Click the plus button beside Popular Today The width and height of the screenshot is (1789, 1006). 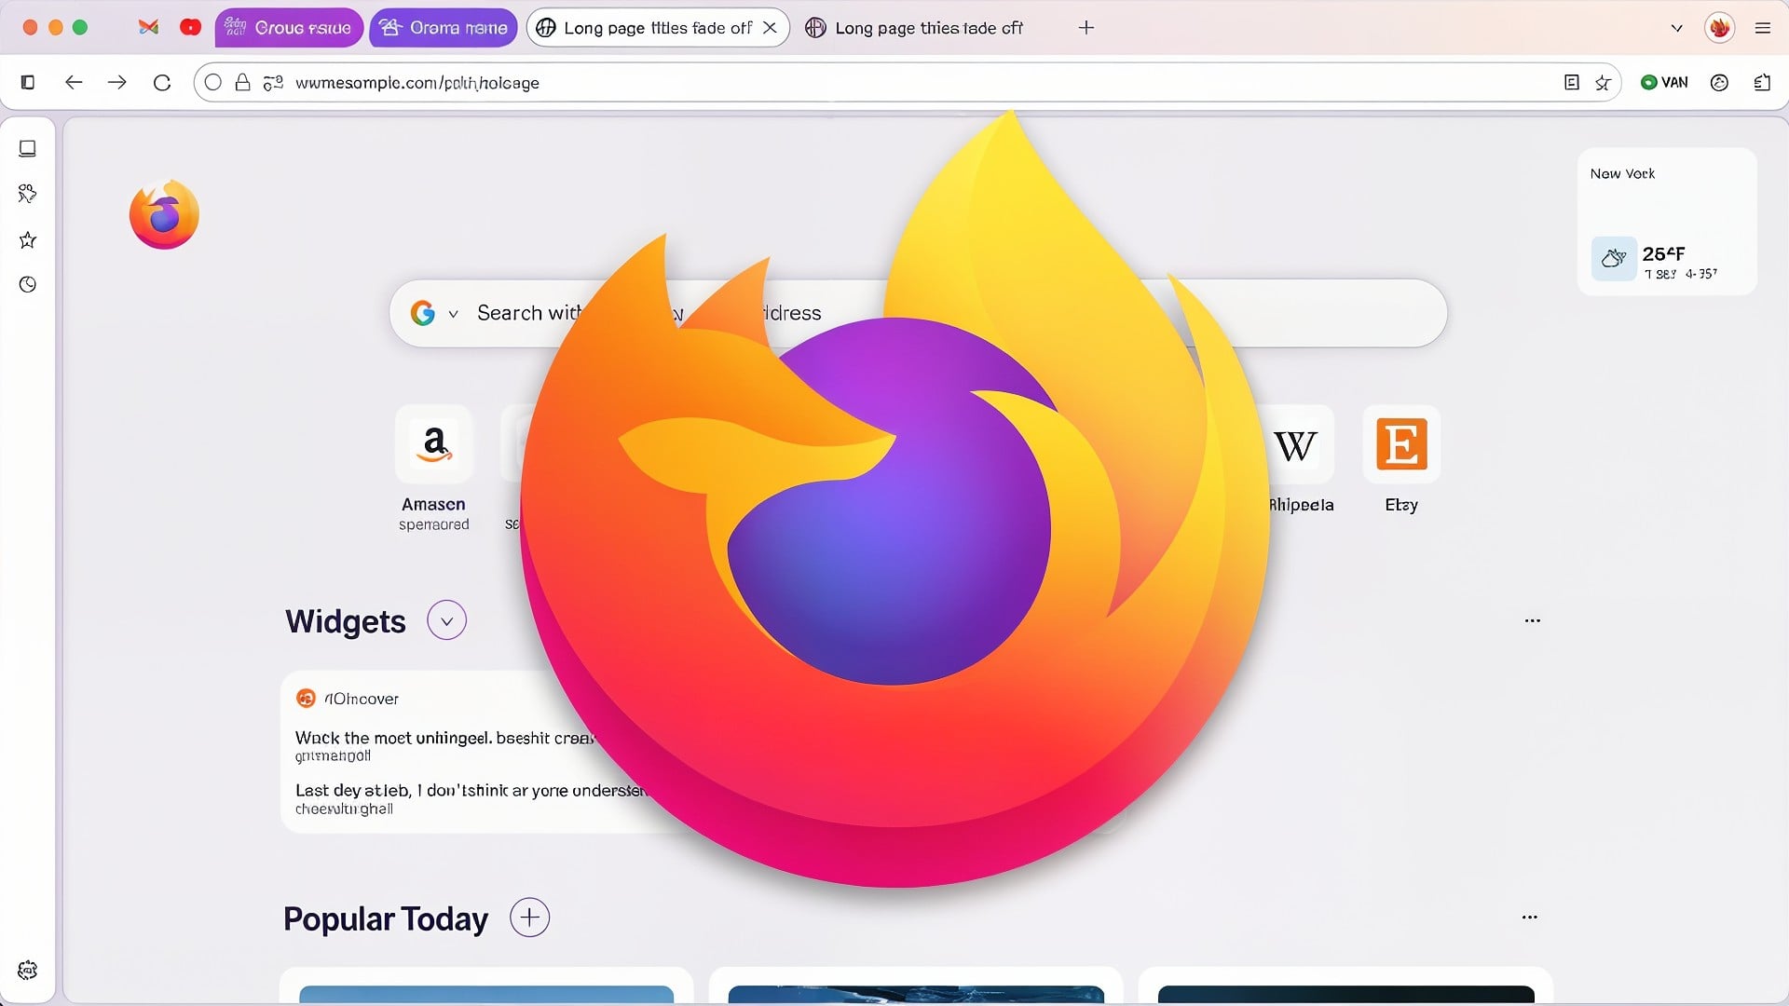coord(529,918)
